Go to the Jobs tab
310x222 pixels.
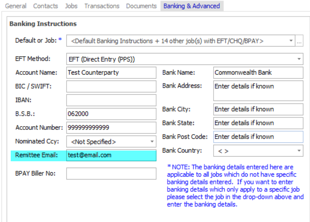[x=71, y=6]
